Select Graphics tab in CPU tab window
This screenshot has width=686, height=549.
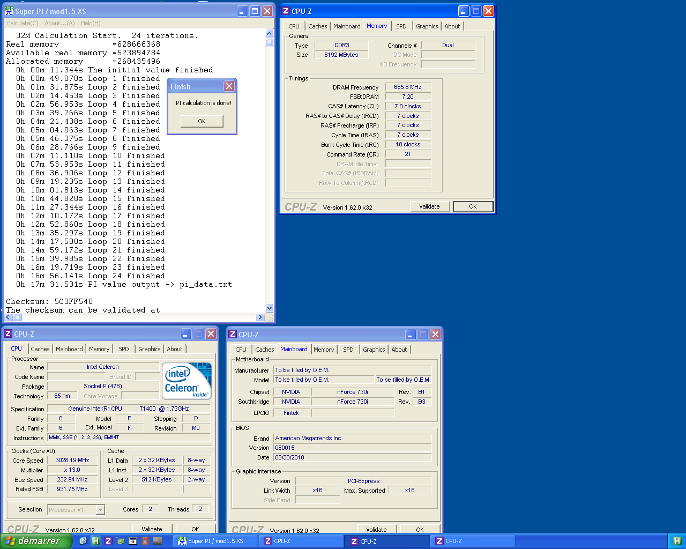click(149, 349)
